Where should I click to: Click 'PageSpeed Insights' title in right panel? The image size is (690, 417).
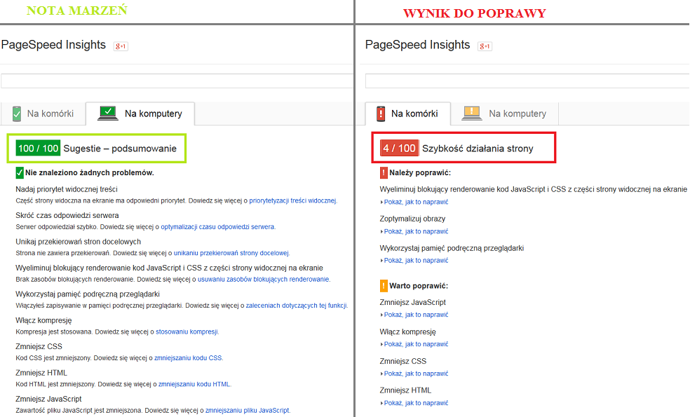click(x=418, y=45)
